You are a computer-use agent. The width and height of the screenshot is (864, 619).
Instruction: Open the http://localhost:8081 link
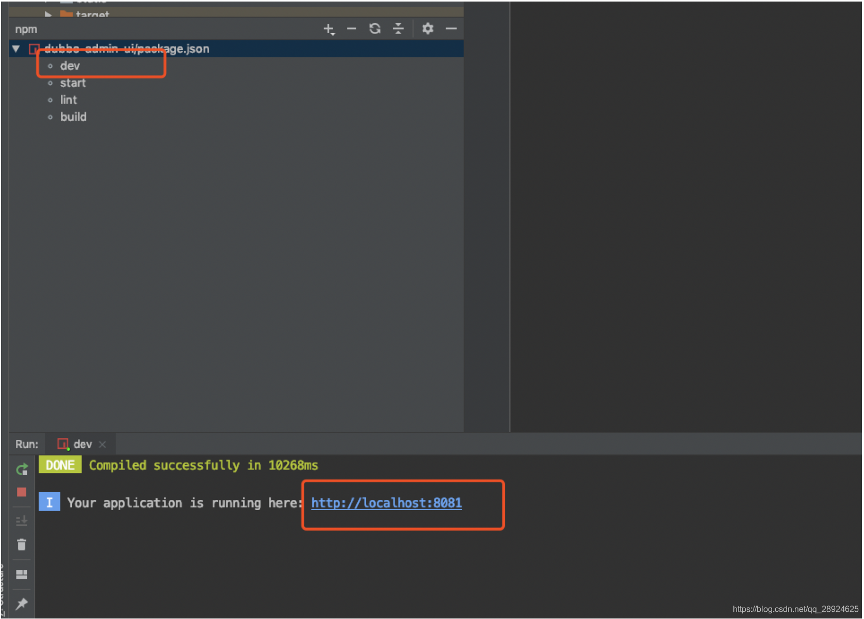[x=387, y=503]
